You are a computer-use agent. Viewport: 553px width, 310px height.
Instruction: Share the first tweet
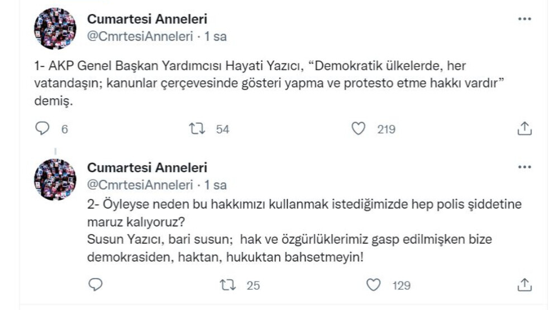click(524, 129)
